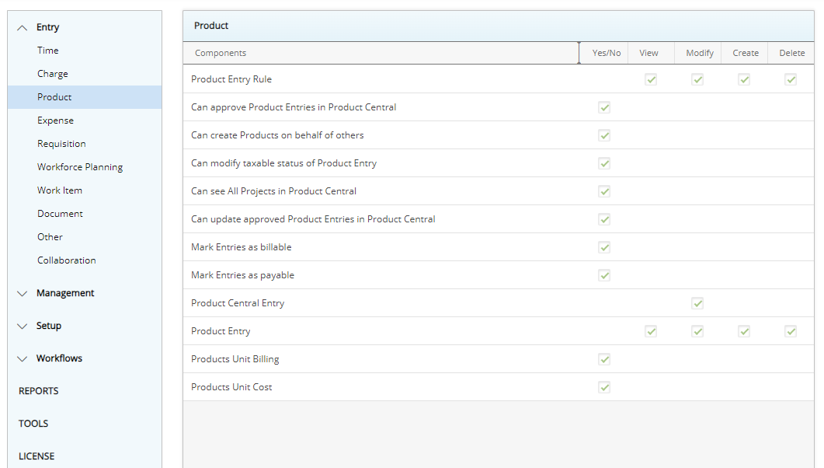This screenshot has width=824, height=468.
Task: Click the Mark Entries as payable label
Action: [243, 275]
